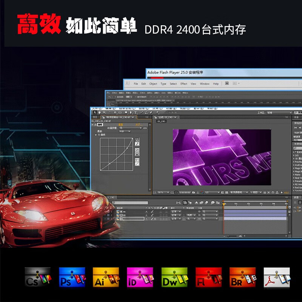Click the motion blur icon in timeline header
Screen dimensions: 302x302
pyautogui.click(x=206, y=203)
